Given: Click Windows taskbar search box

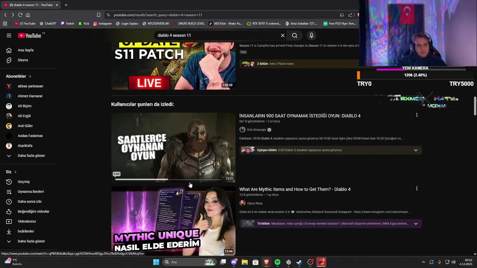Looking at the screenshot, I should (190, 262).
